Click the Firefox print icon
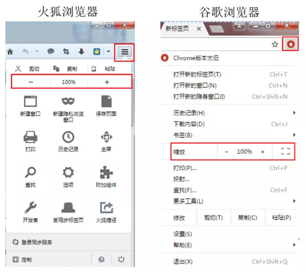 (x=31, y=136)
